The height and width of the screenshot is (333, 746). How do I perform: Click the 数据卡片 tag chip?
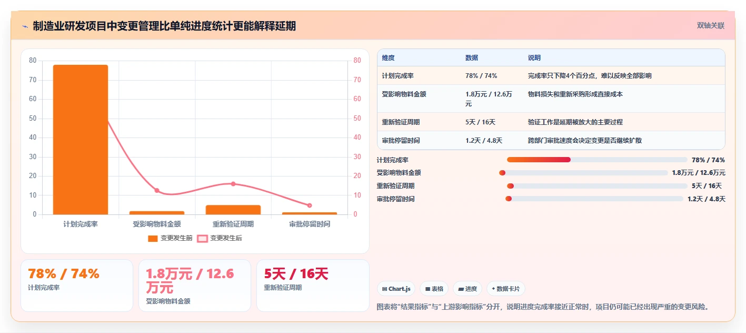(x=505, y=289)
